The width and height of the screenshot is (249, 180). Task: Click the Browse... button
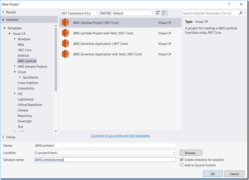[x=191, y=153]
